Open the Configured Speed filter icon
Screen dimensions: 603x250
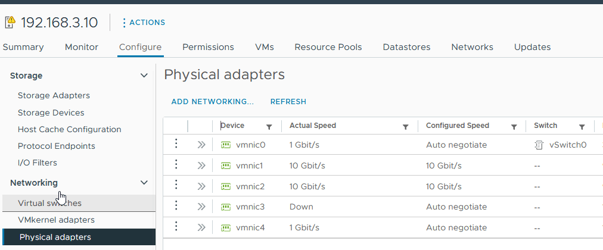(514, 126)
